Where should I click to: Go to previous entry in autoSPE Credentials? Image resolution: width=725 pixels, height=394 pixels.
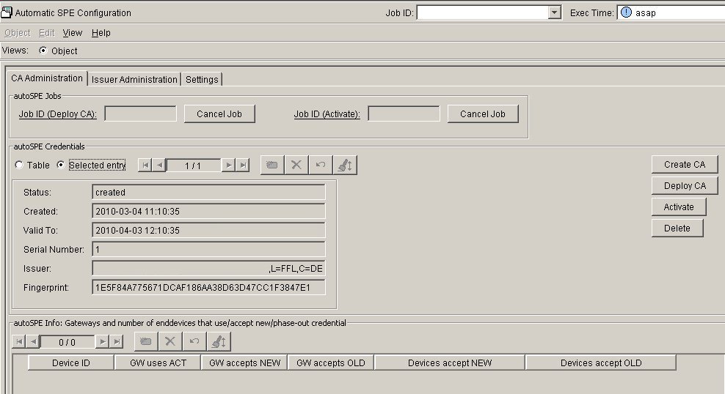[x=159, y=166]
